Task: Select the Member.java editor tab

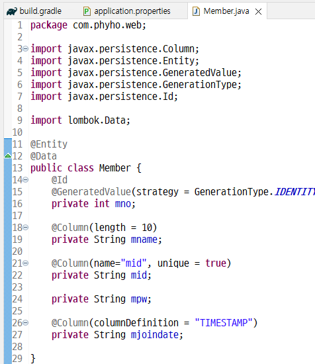Action: [226, 11]
